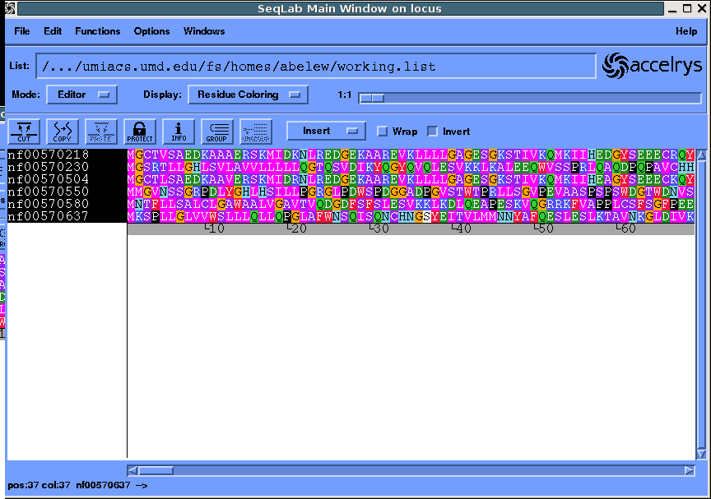Click the PROTECT padlock icon
This screenshot has width=711, height=499.
(140, 132)
